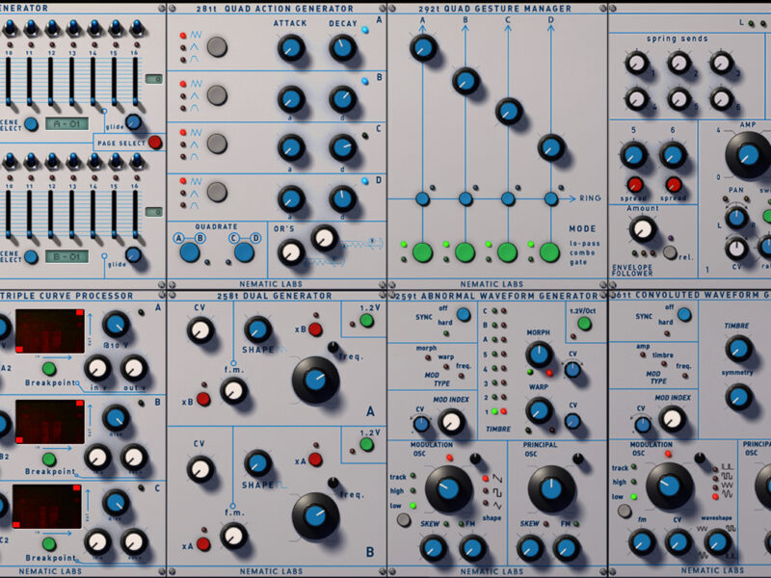This screenshot has width=771, height=578.
Task: Click the large freq. knob of generator A
Action: 315,380
